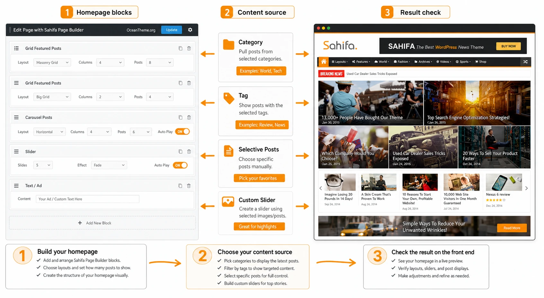Open Posts dropdown showing 6
544x298 pixels.
click(x=141, y=132)
